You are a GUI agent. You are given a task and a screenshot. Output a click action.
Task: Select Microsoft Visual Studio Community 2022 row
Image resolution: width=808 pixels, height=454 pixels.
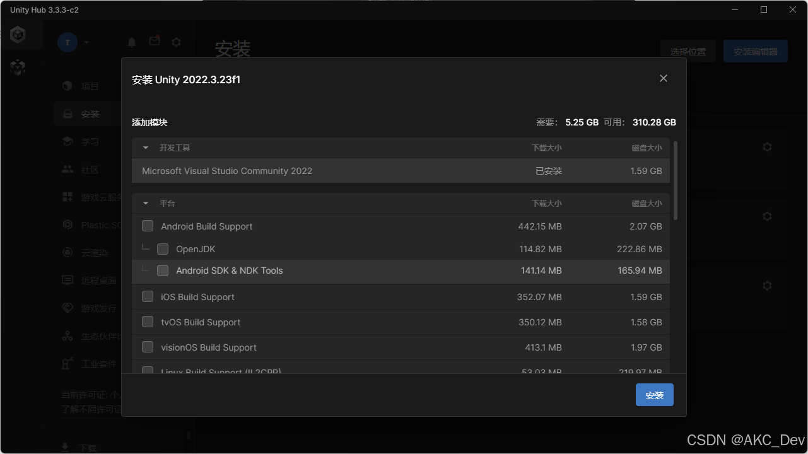(x=401, y=171)
